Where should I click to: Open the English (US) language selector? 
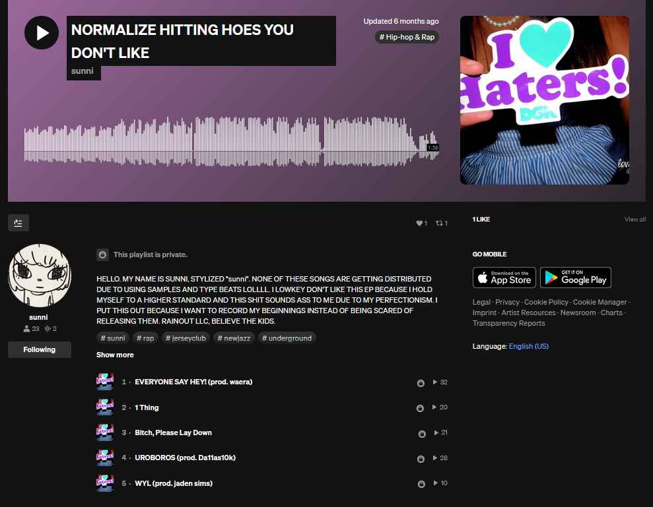[x=528, y=346]
